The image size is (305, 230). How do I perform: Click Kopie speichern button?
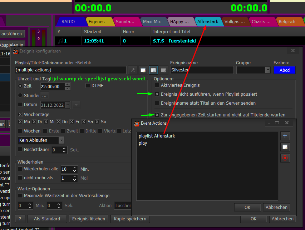click(130, 219)
